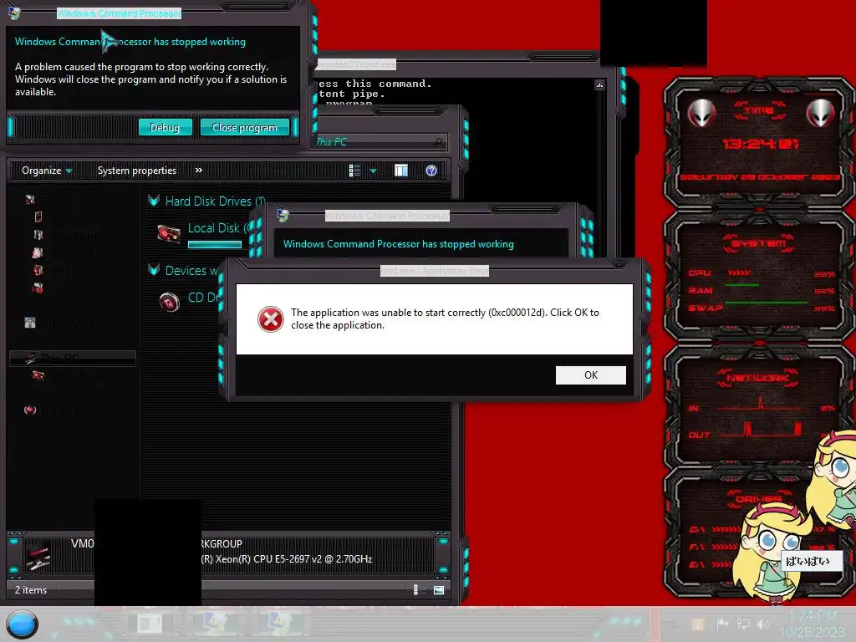
Task: Click the 13:24 time display widget
Action: (x=761, y=144)
